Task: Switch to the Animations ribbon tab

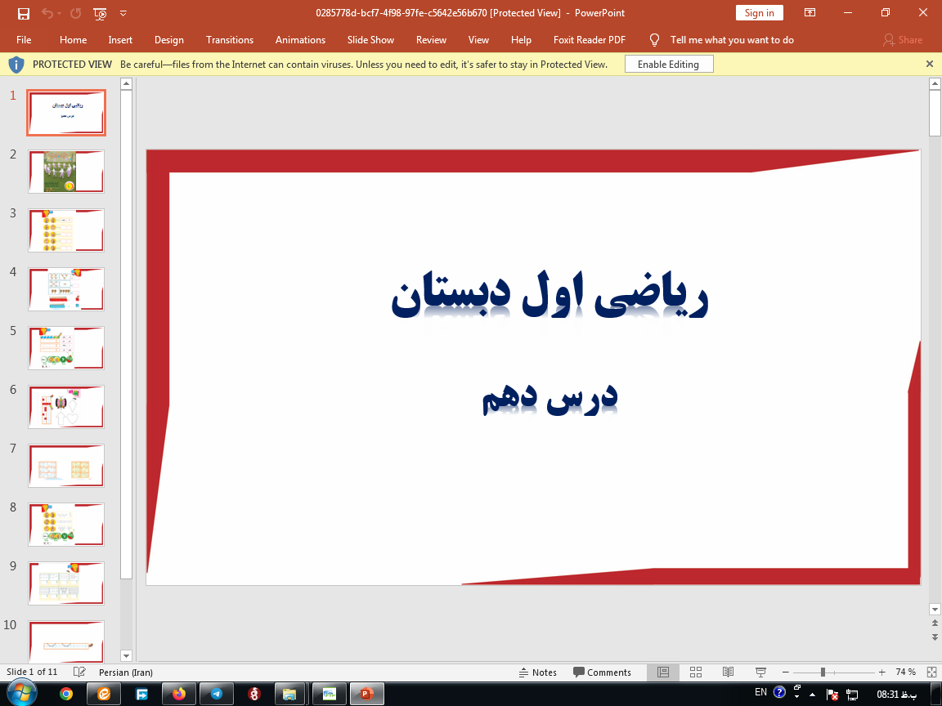Action: (300, 39)
